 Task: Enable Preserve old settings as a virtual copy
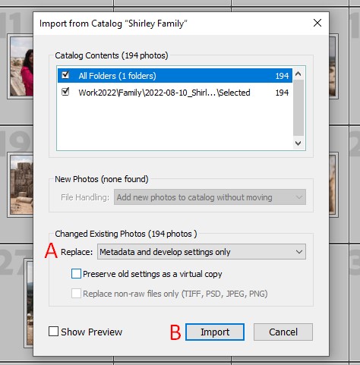tap(76, 274)
